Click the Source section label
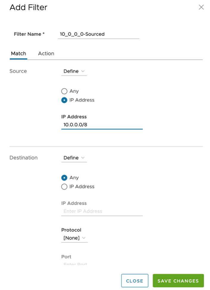This screenshot has height=290, width=210. (18, 71)
